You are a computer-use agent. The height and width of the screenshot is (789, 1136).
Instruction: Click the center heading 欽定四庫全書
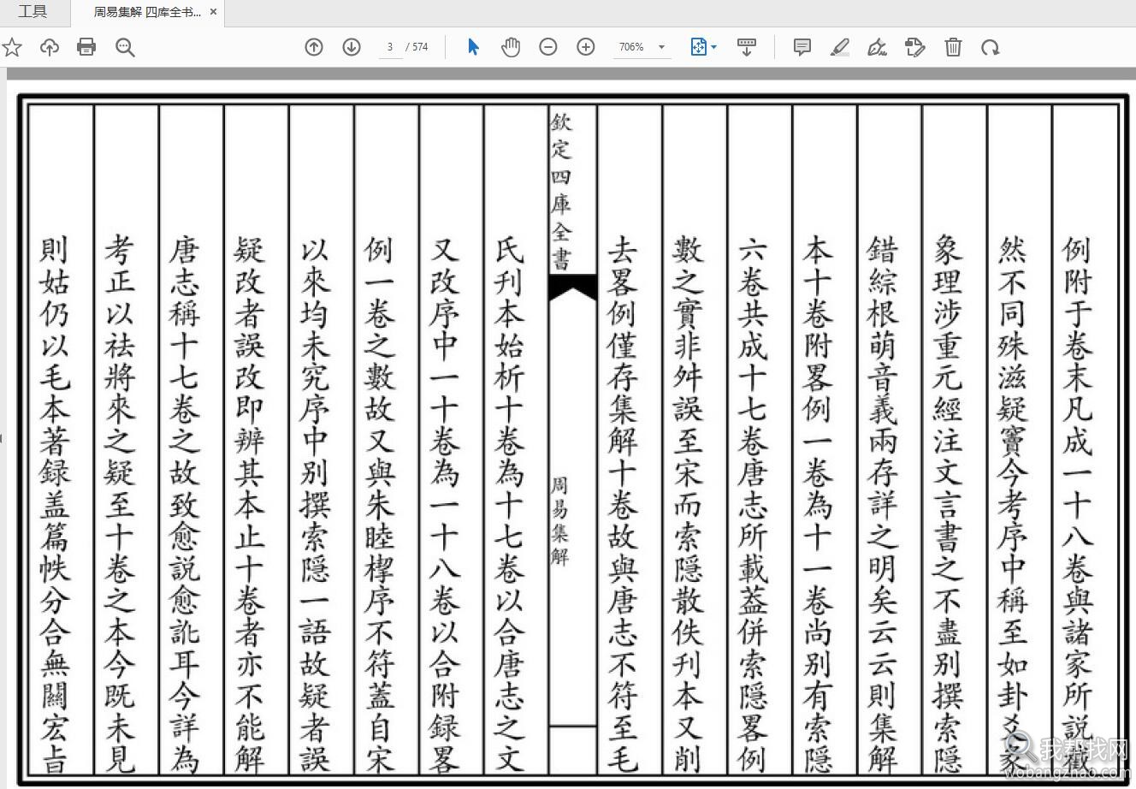[562, 190]
